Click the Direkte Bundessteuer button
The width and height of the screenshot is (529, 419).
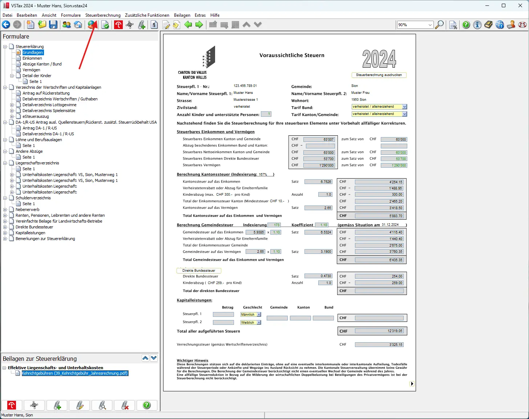tap(199, 271)
